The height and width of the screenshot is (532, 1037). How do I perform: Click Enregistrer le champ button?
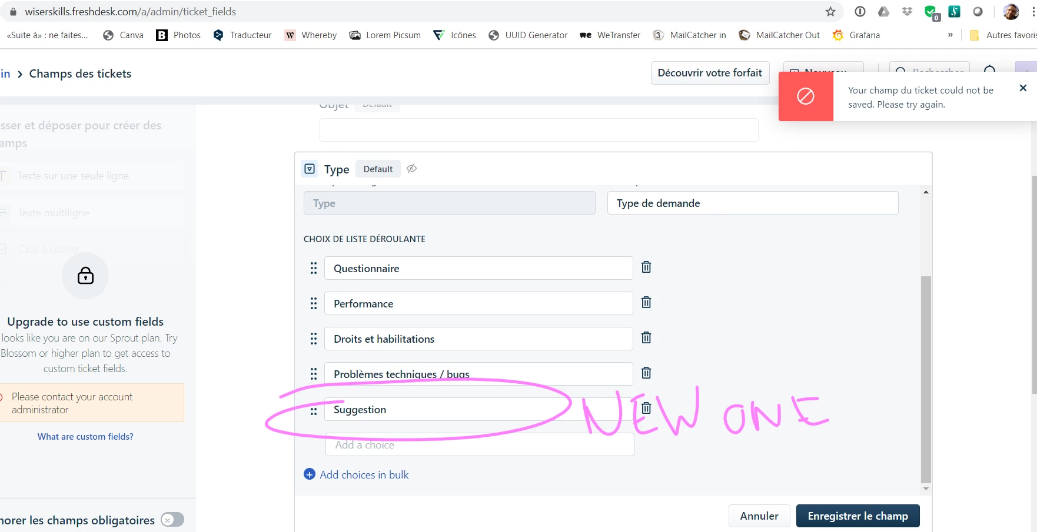857,516
